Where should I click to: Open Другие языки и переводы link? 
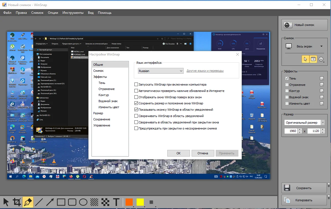[x=205, y=71]
